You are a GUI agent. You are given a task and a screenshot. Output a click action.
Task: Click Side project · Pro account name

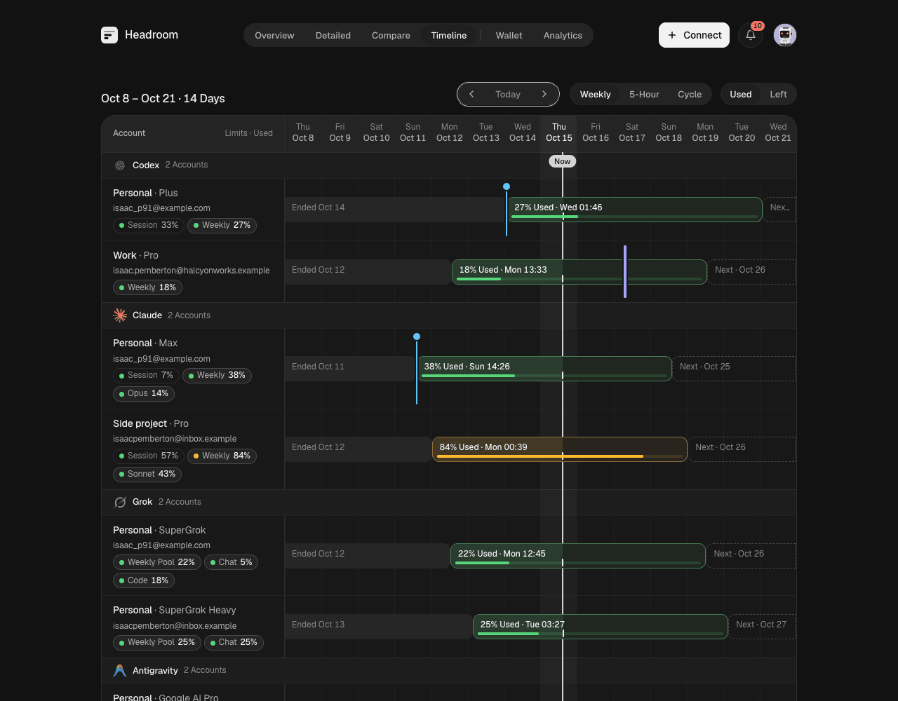(x=151, y=423)
